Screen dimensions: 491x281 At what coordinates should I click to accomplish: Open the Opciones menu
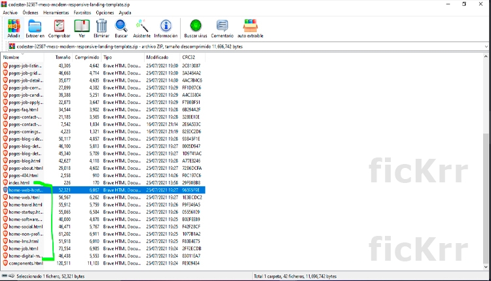pos(105,12)
